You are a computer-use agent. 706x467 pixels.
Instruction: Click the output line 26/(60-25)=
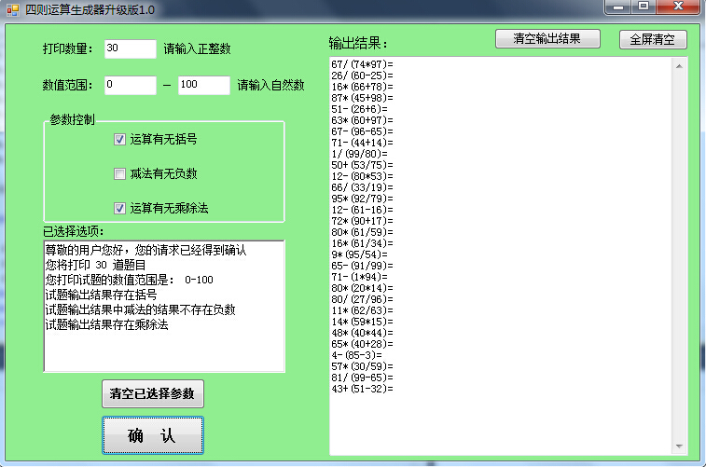pyautogui.click(x=362, y=76)
